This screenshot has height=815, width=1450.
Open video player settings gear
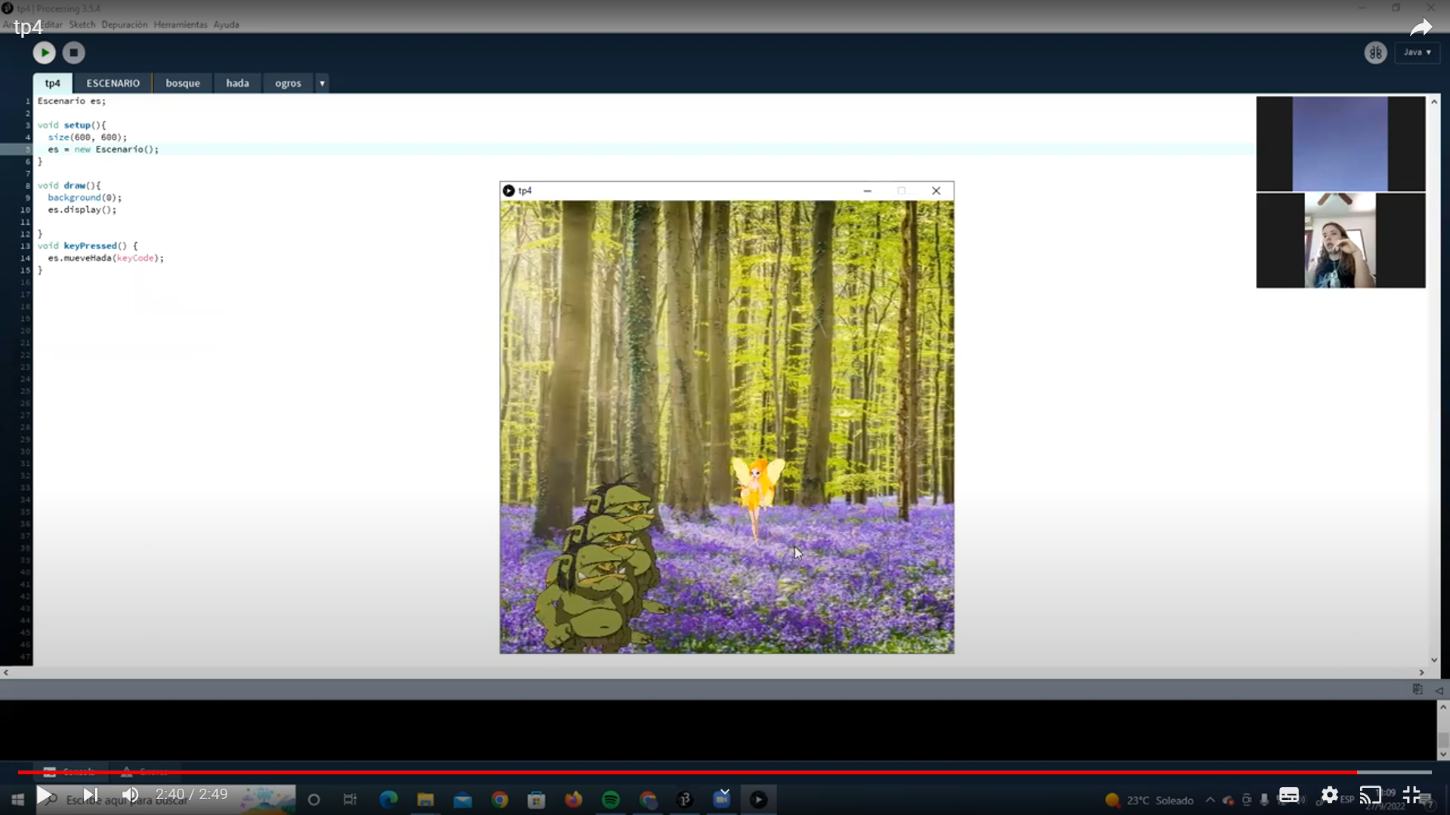(1330, 795)
